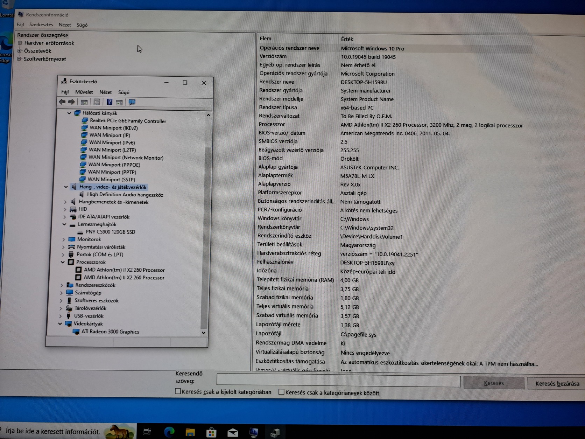Expand the IDE ATA/ATAPI vezérlők category

[x=65, y=217]
